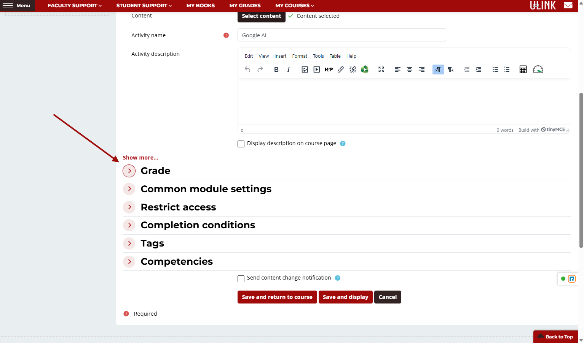Screen dimensions: 584x343
Task: Click Save and return to course
Action: [277, 297]
